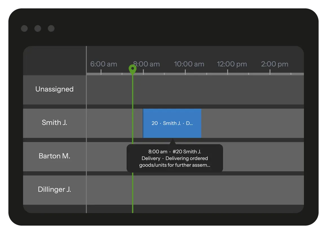Image resolution: width=327 pixels, height=234 pixels.
Task: Select the Unassigned row label
Action: (x=54, y=89)
